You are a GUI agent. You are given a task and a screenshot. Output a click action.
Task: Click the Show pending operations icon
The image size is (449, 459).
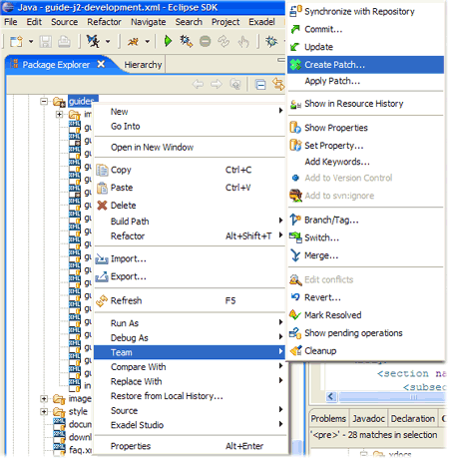point(295,332)
